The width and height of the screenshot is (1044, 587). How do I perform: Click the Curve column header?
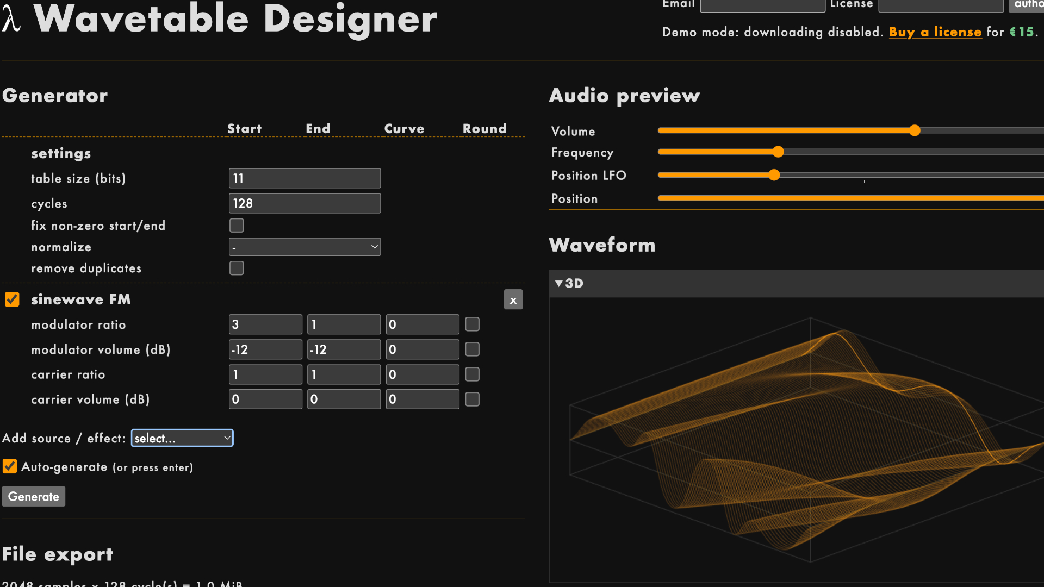(x=404, y=129)
